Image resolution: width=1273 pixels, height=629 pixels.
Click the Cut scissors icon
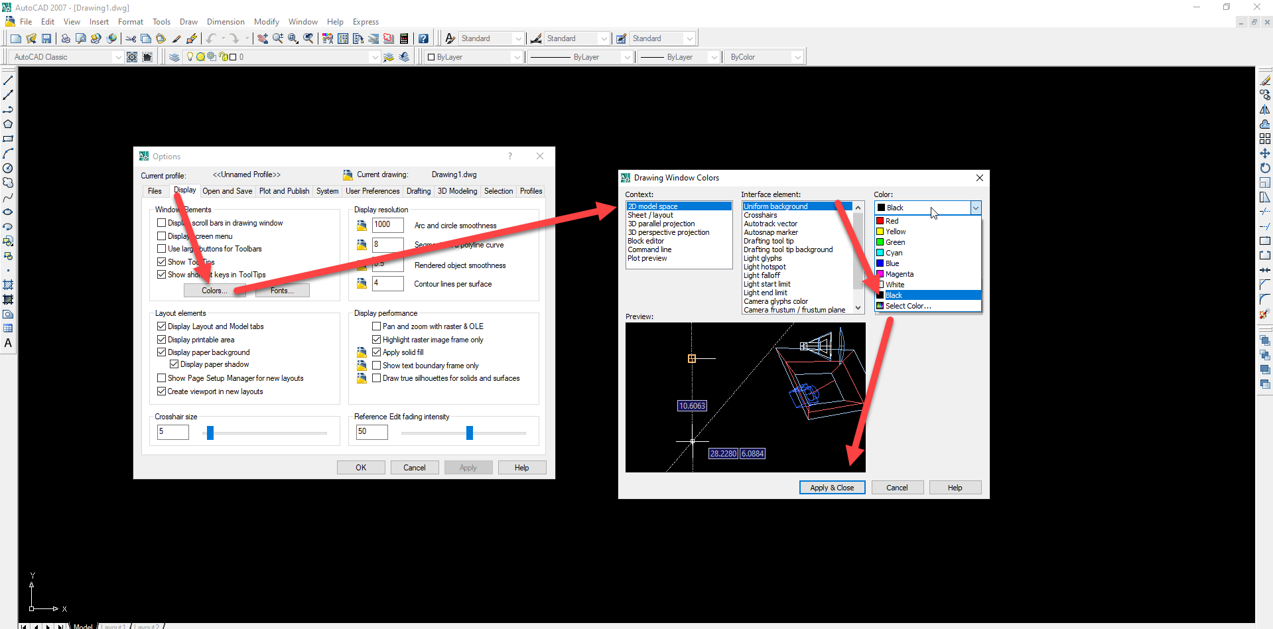point(131,38)
